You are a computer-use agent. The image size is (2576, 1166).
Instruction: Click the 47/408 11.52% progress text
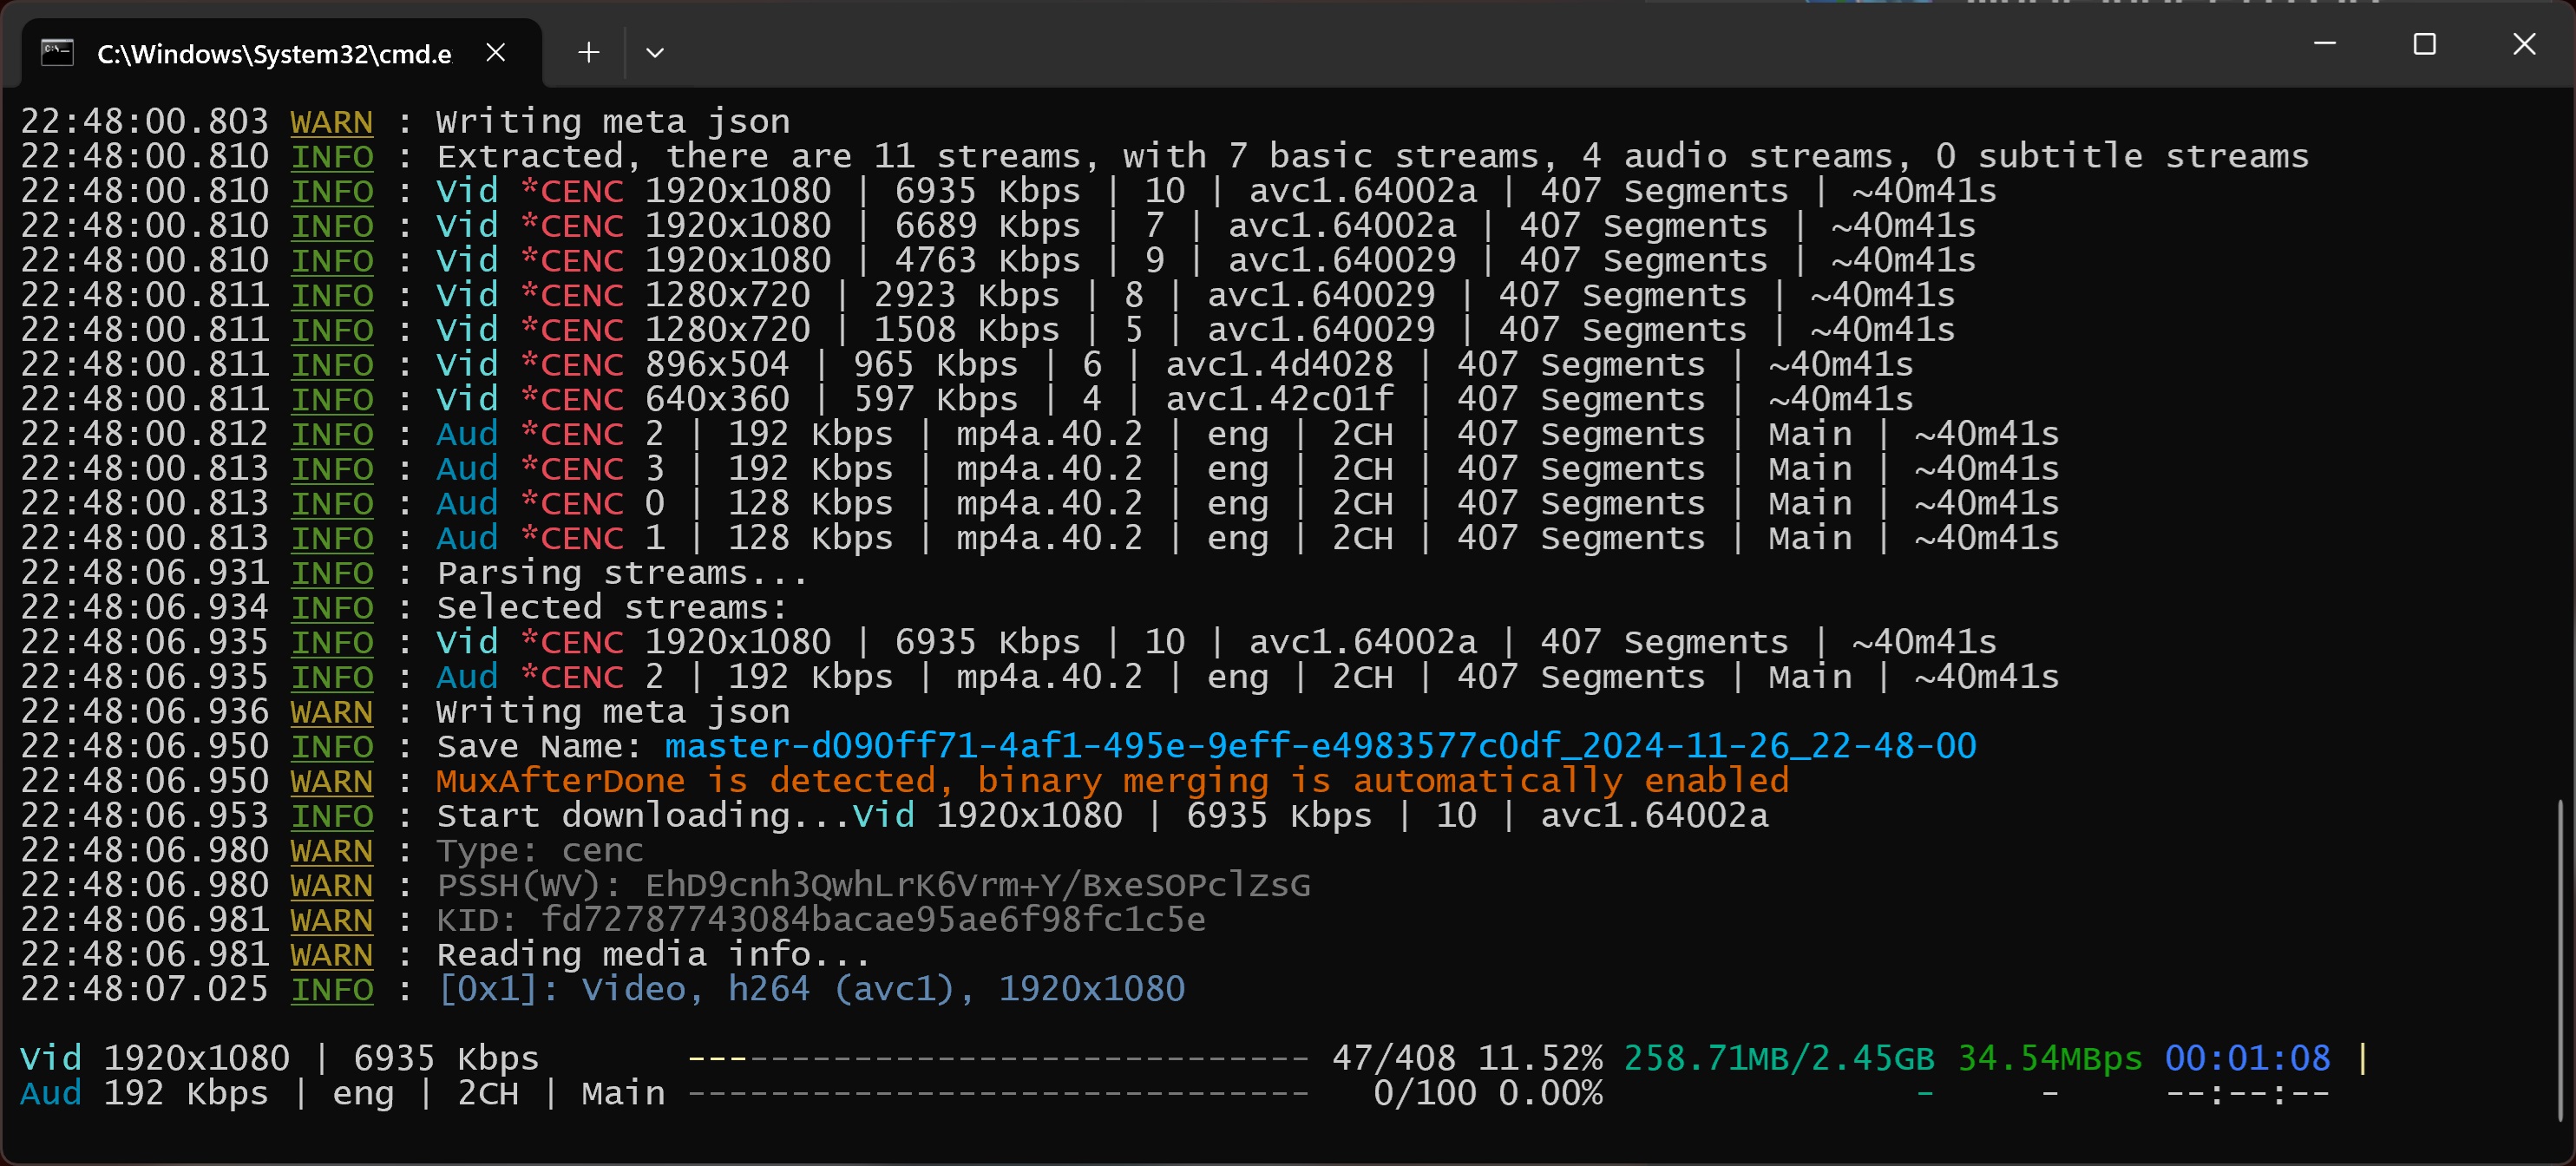click(1467, 1058)
